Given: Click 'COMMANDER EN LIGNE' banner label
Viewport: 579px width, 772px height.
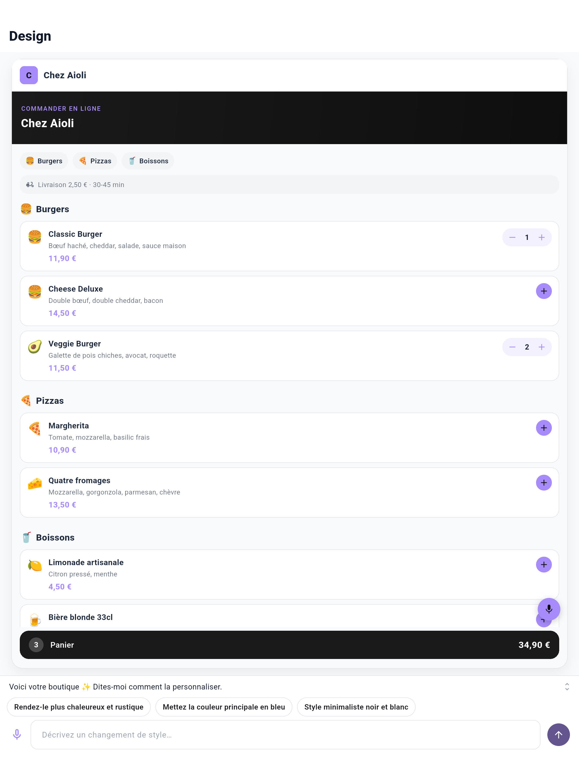Looking at the screenshot, I should [61, 109].
